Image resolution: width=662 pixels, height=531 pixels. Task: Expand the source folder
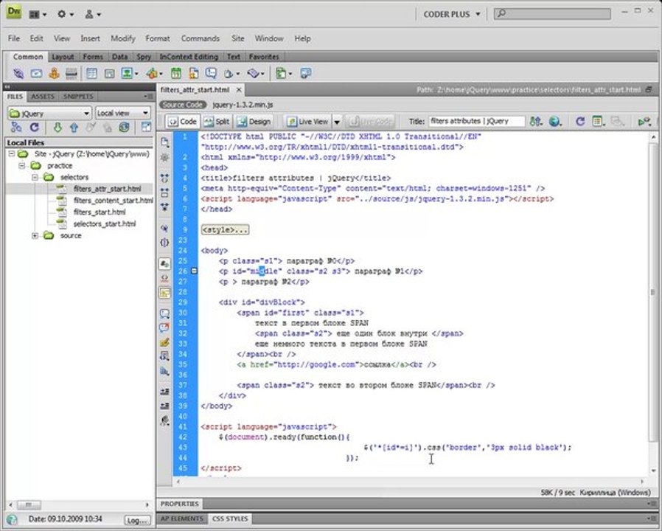click(35, 235)
